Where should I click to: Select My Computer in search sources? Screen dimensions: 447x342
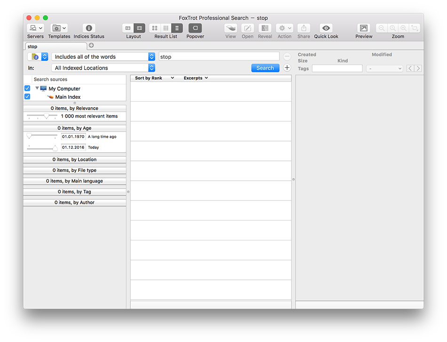[64, 88]
